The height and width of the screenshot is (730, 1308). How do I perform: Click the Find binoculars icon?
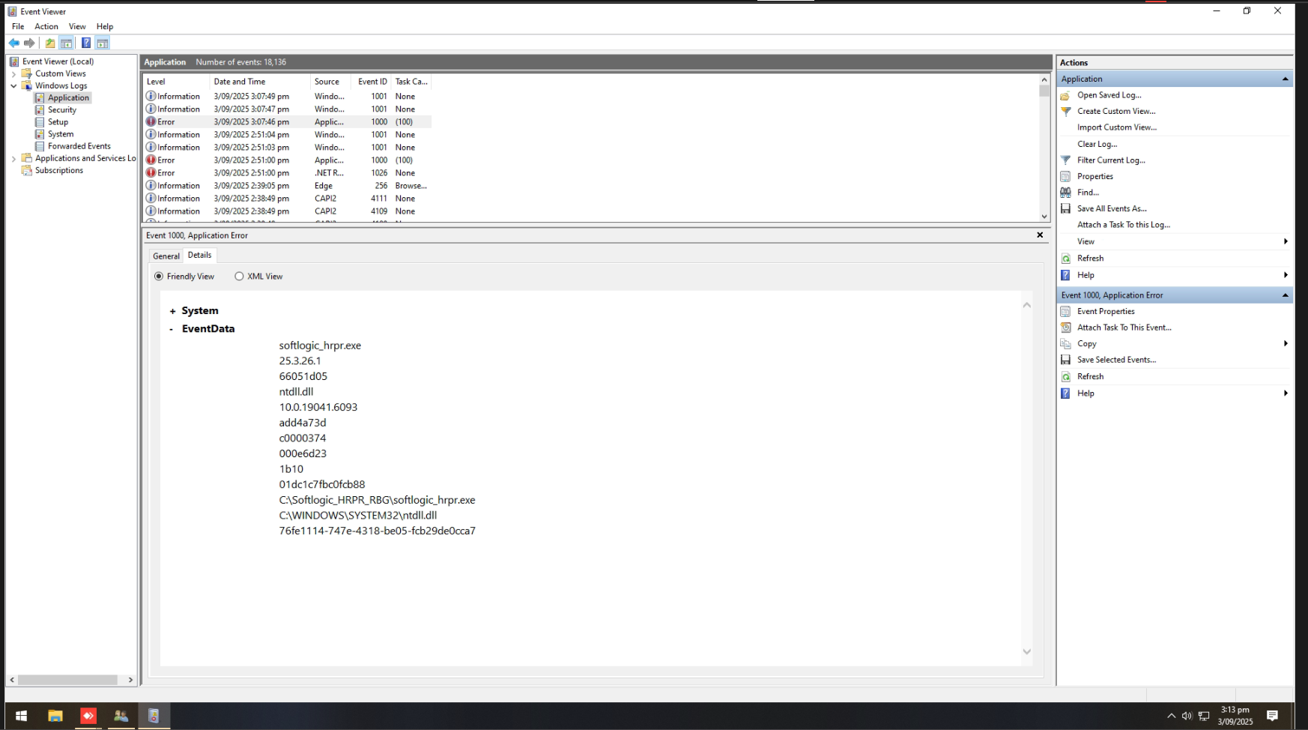tap(1065, 193)
